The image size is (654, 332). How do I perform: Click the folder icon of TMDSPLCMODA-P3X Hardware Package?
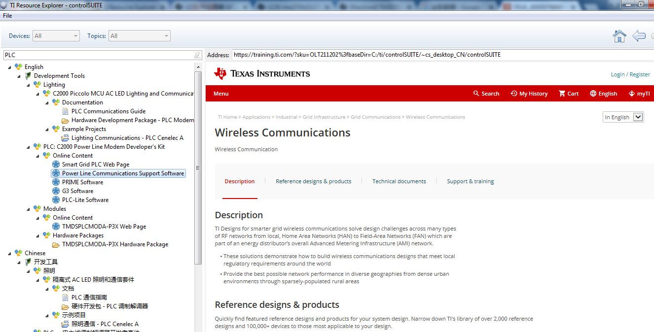[56, 244]
